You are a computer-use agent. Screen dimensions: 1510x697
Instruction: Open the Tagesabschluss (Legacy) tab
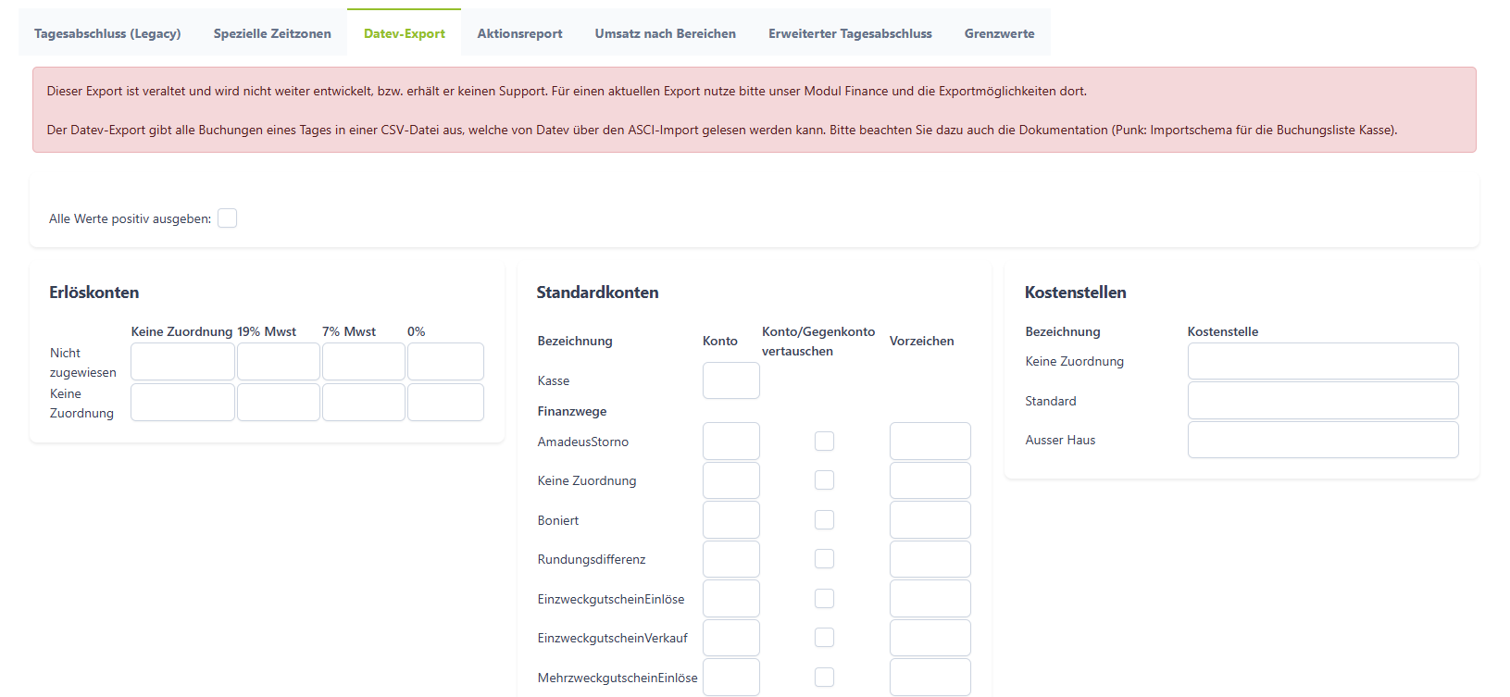coord(107,33)
